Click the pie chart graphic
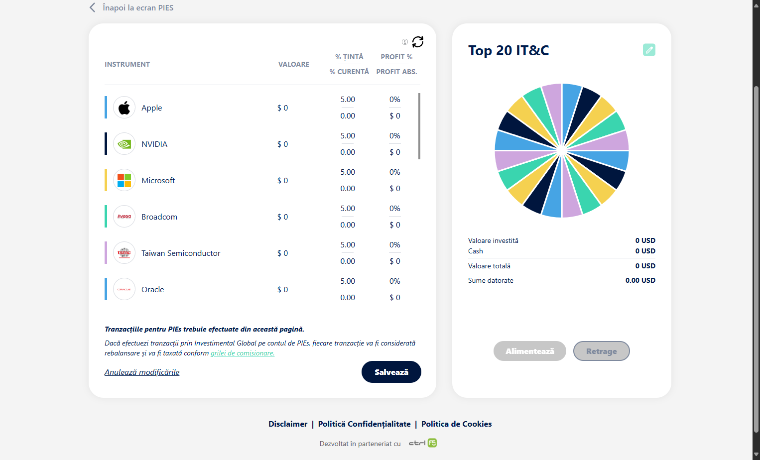The image size is (760, 460). (562, 150)
